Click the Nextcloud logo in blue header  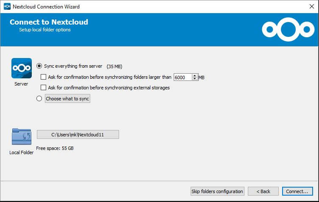tap(288, 30)
